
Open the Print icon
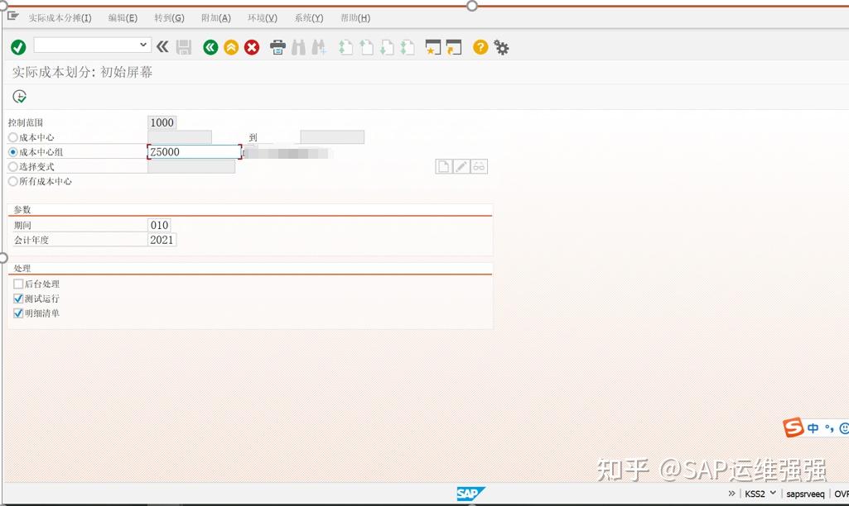[277, 47]
